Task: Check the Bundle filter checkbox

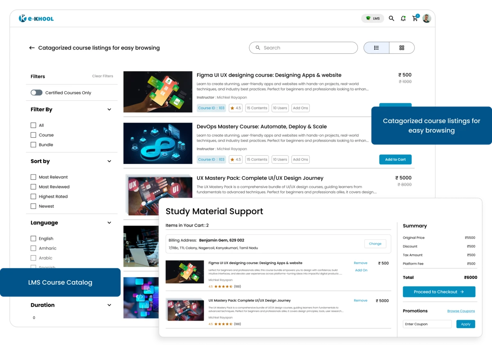Action: point(33,145)
